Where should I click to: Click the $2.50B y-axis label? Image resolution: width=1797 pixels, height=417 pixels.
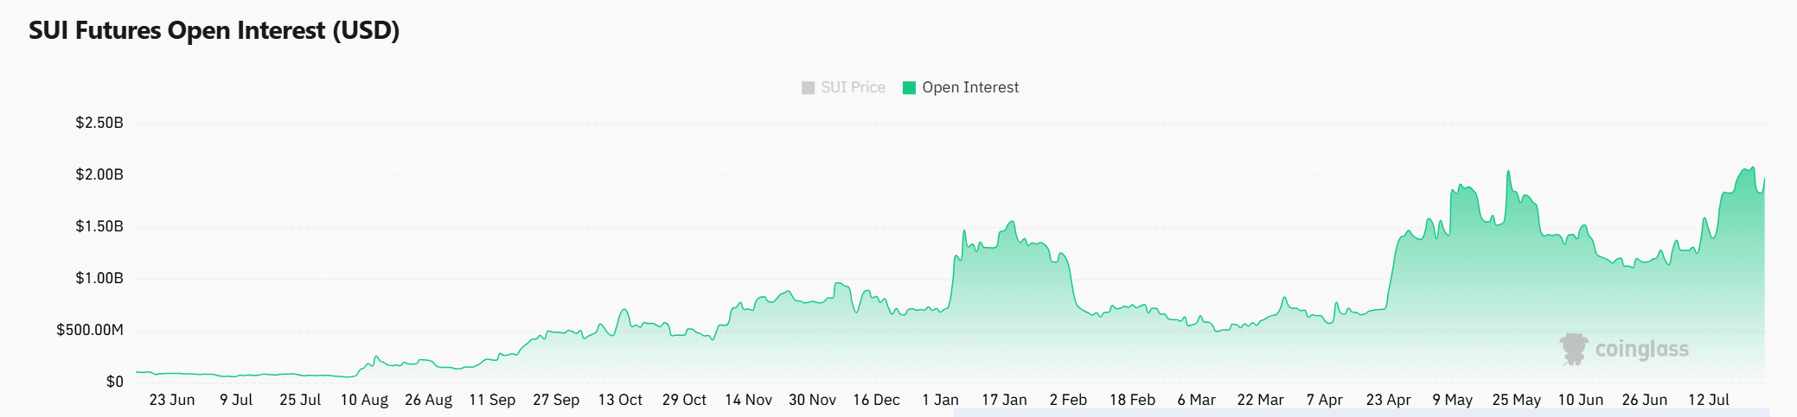click(x=99, y=123)
